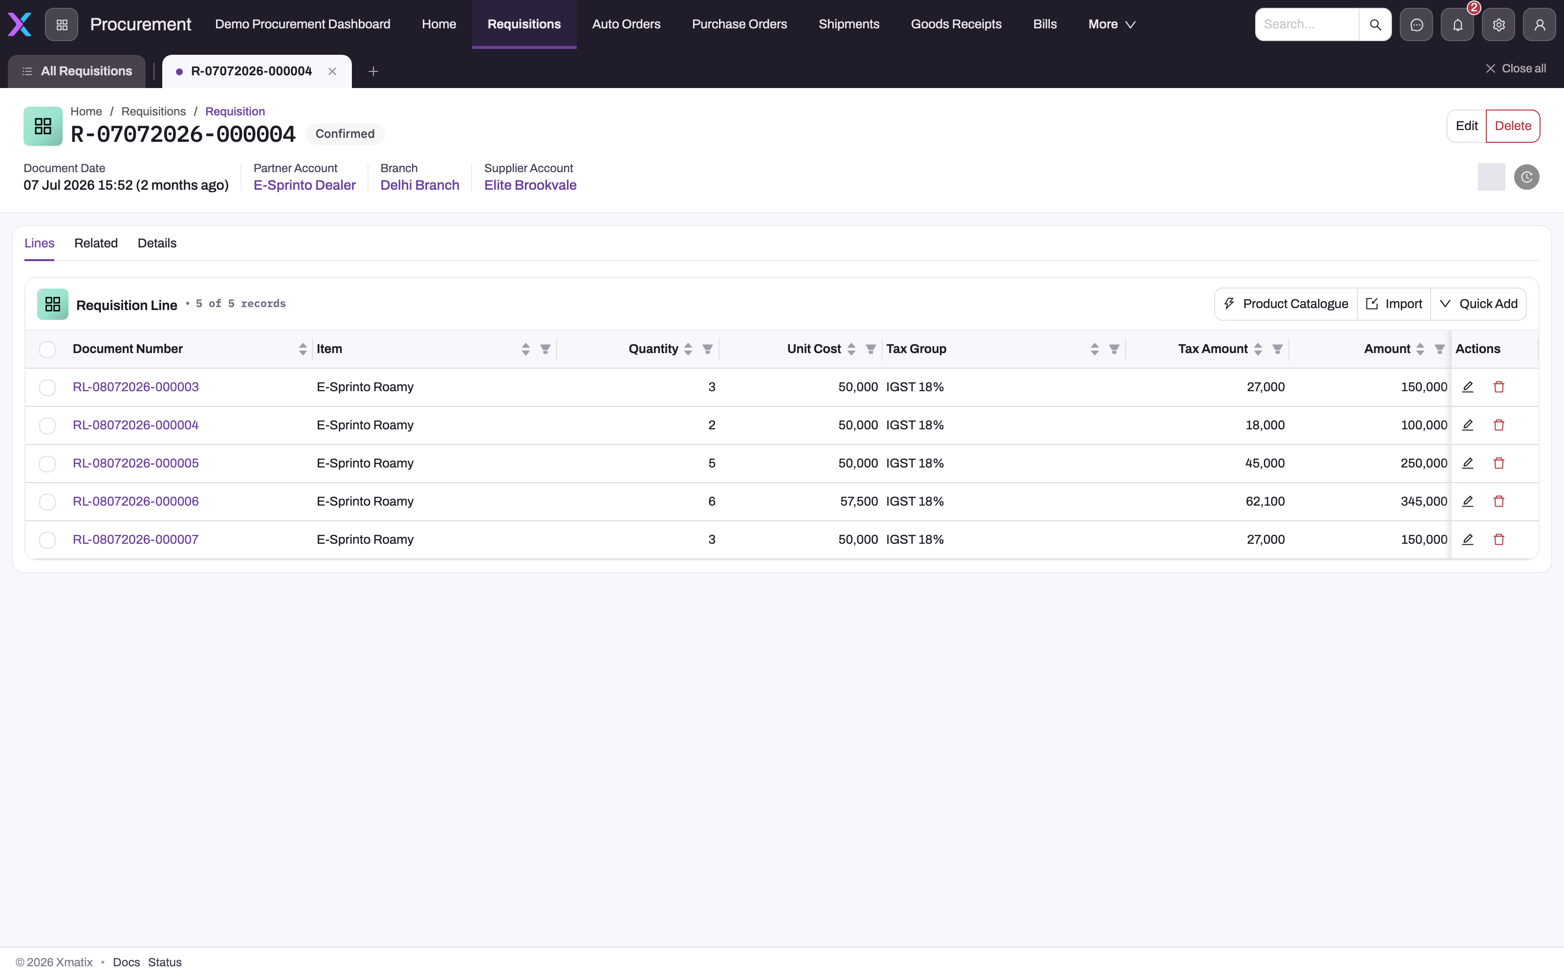
Task: Open Demo Procurement Dashboard
Action: click(303, 24)
